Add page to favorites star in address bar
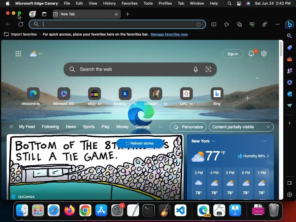This screenshot has width=296, height=222. click(198, 24)
